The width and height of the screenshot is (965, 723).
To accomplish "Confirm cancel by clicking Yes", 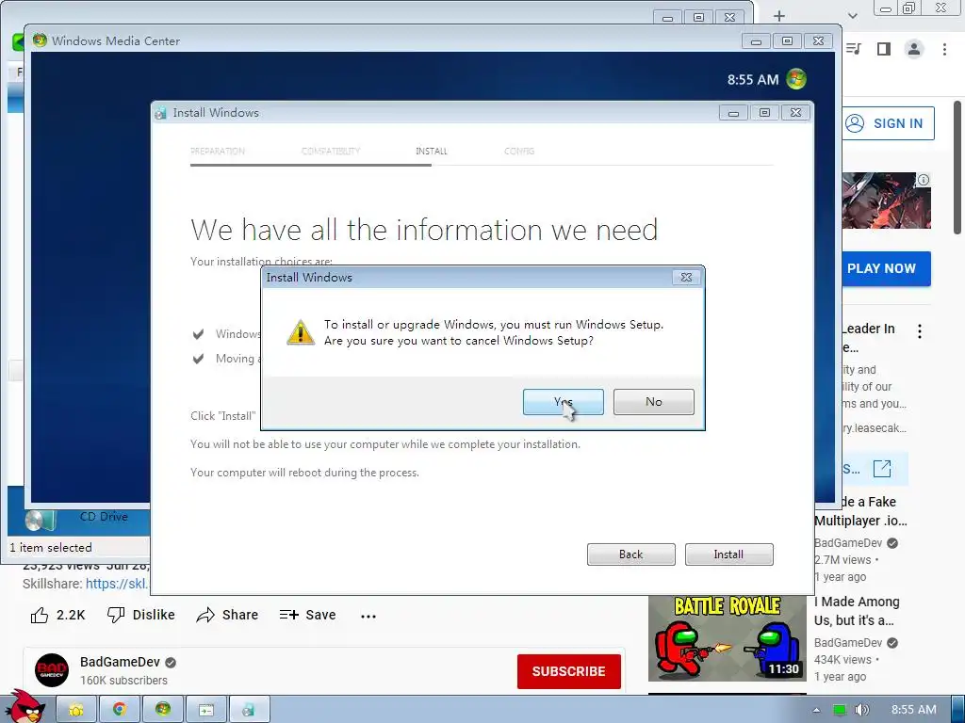I will [563, 401].
